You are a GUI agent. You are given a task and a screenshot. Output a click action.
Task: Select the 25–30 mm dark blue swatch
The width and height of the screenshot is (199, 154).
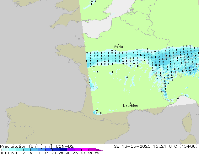63,150
